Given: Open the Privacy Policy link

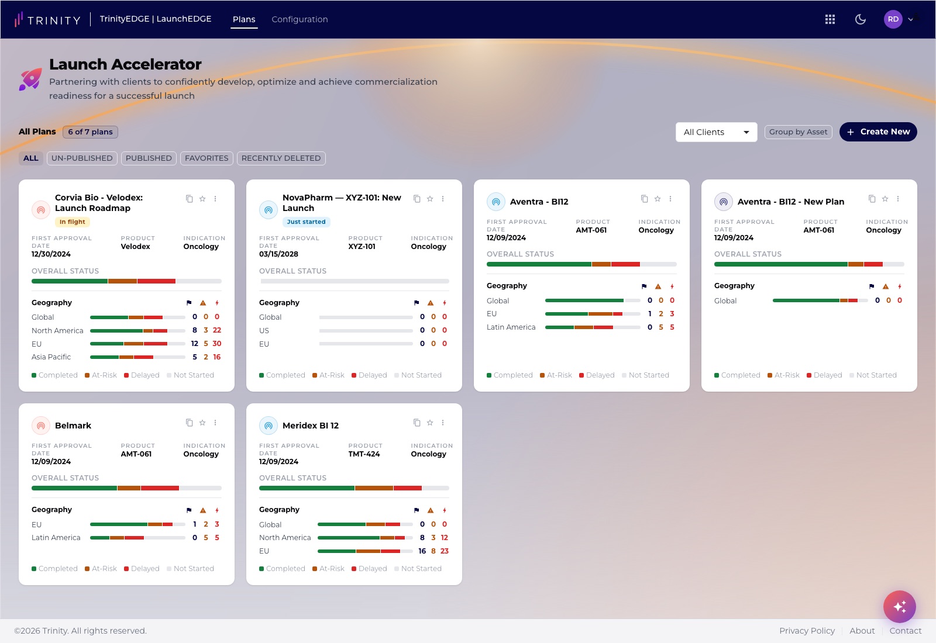Looking at the screenshot, I should tap(807, 631).
